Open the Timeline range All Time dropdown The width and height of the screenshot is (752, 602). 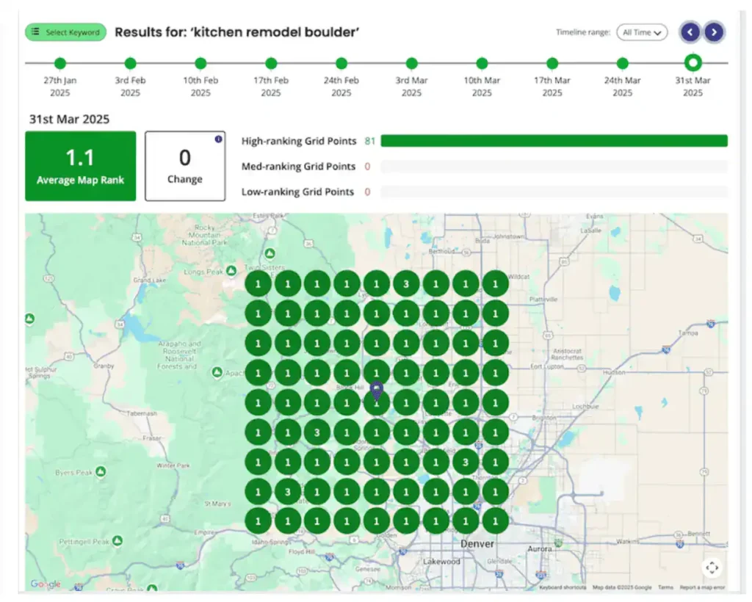point(641,32)
